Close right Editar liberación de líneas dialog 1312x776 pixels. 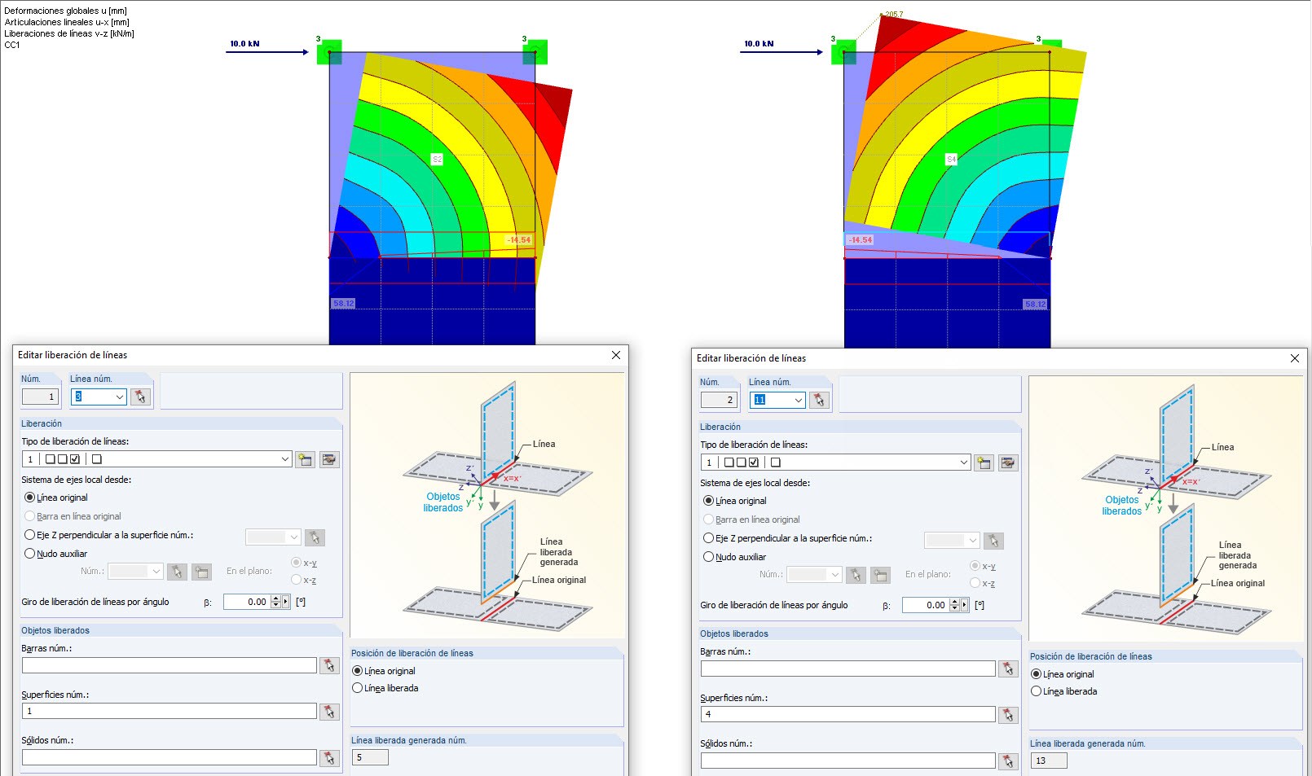1295,358
